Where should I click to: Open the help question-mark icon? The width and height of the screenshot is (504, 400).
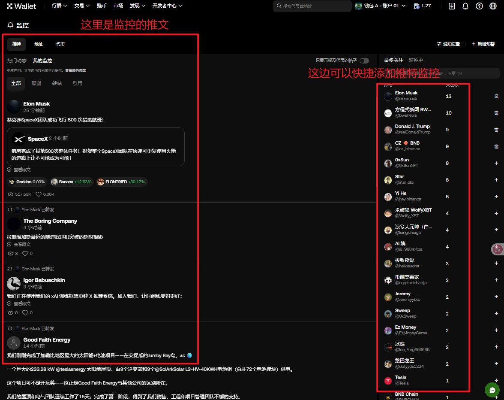[479, 6]
